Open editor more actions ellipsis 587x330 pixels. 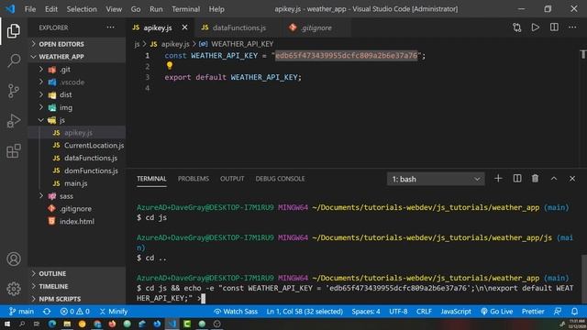pyautogui.click(x=572, y=27)
